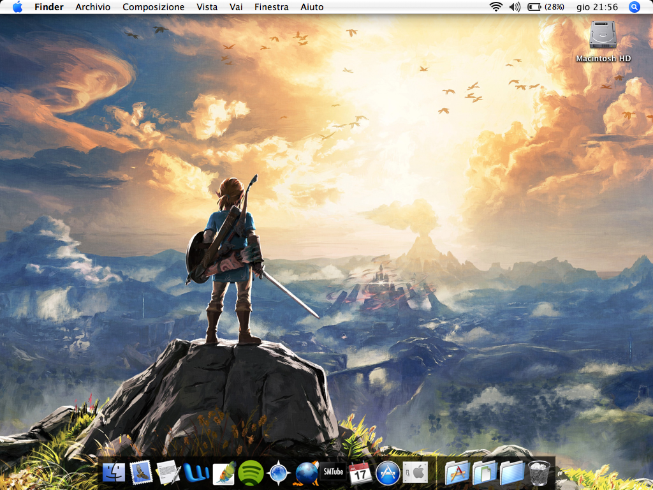Open the Archivio menu
The width and height of the screenshot is (653, 490).
[x=93, y=7]
